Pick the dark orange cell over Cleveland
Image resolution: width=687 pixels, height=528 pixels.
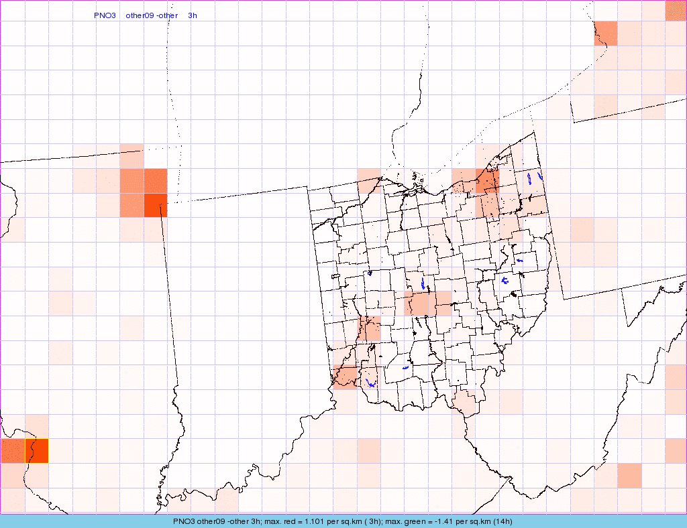487,180
